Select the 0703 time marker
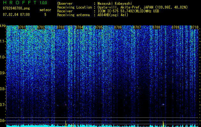The width and height of the screenshot is (201, 127). click(60, 27)
